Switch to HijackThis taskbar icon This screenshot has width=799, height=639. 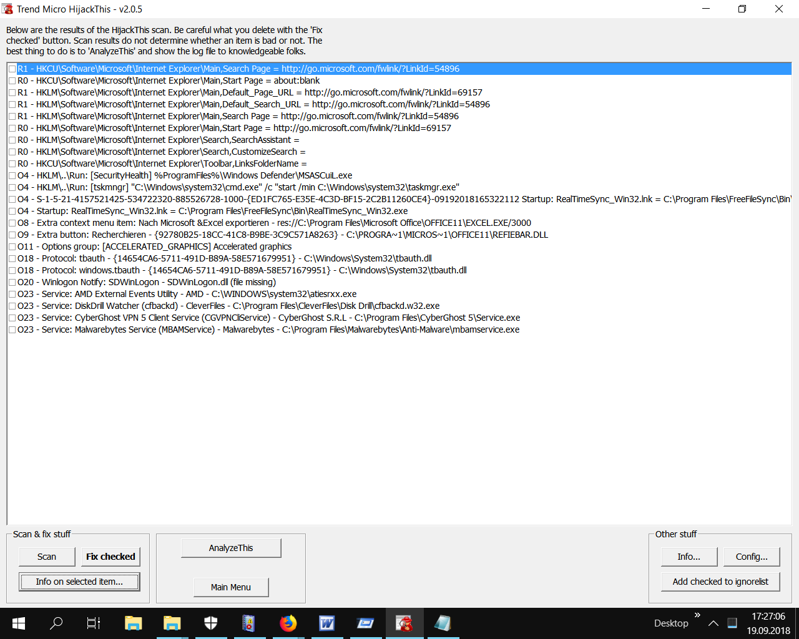[404, 623]
